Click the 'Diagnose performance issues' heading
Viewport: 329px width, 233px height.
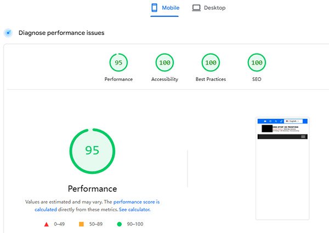click(61, 33)
